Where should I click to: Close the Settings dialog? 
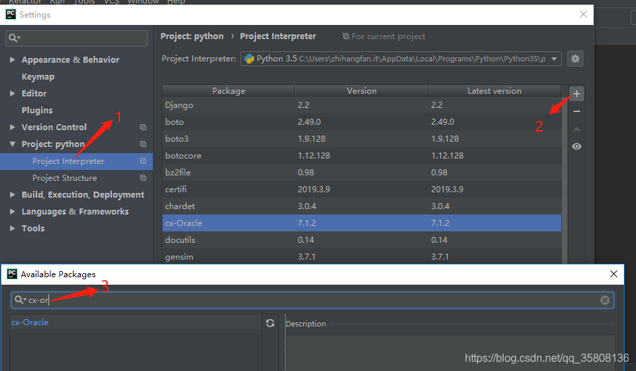point(583,15)
